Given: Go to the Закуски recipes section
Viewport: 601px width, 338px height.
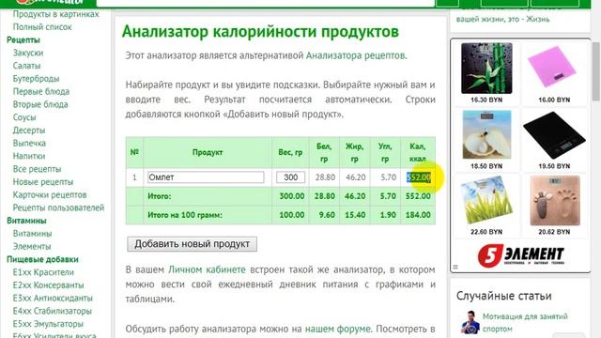Looking at the screenshot, I should pyautogui.click(x=28, y=53).
